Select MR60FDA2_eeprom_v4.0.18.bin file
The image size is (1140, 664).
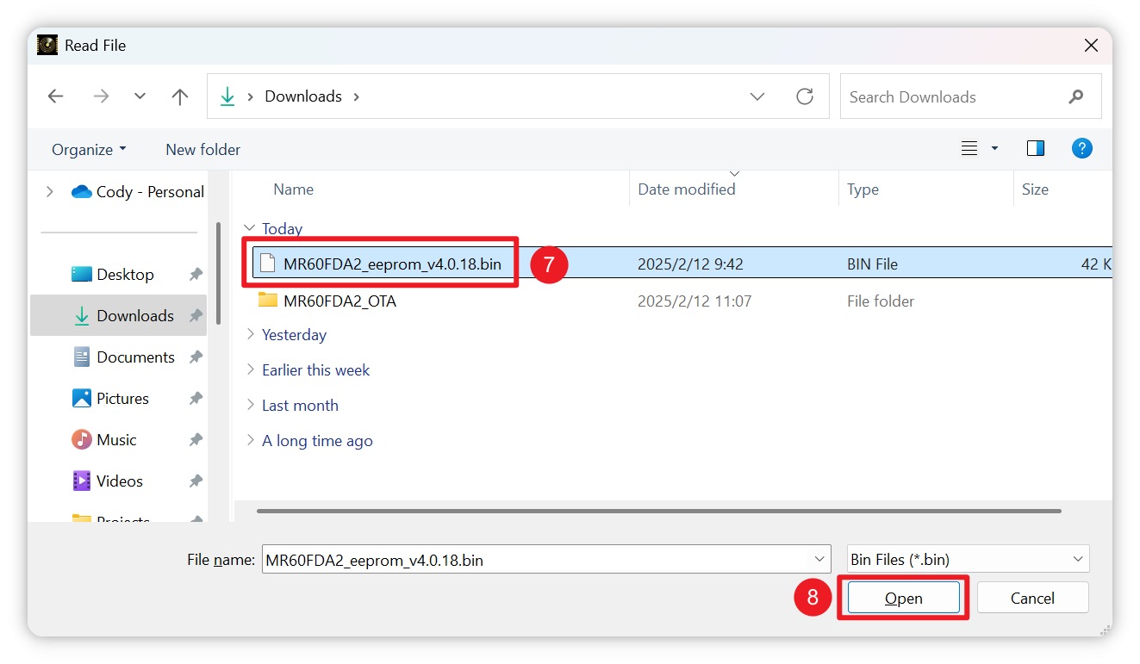click(392, 264)
